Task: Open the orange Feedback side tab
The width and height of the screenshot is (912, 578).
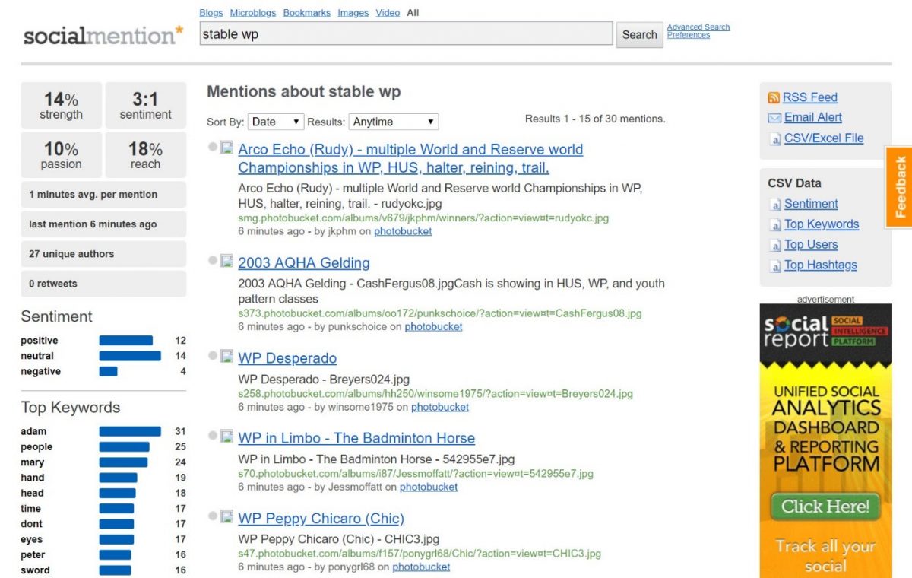Action: 899,187
